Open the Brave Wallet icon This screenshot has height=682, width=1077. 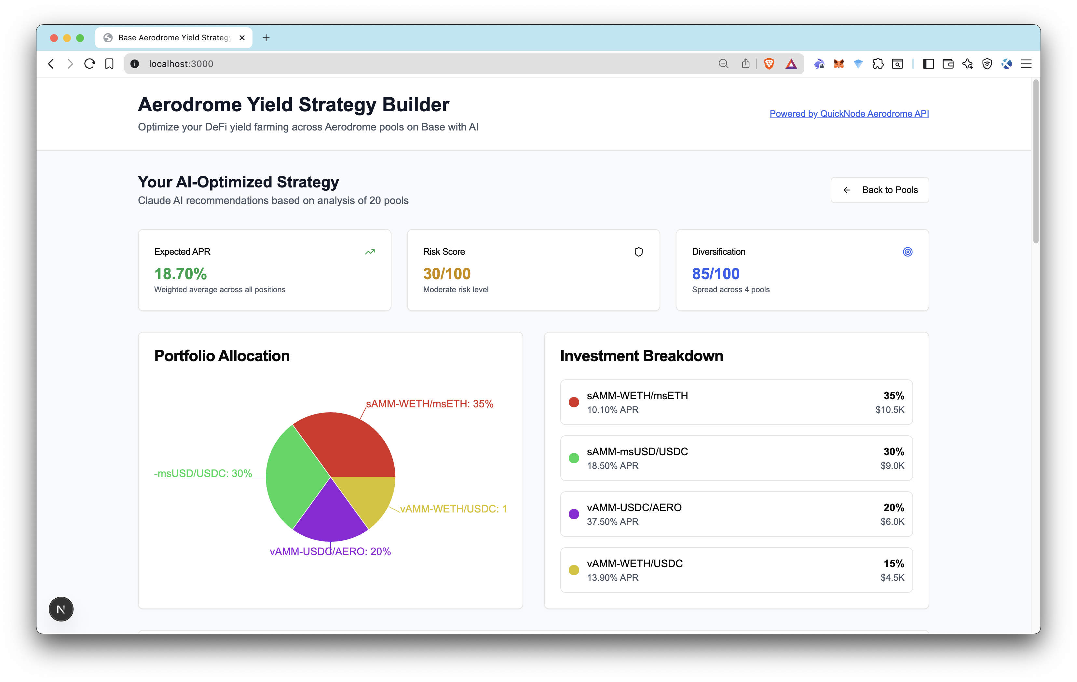[x=948, y=64]
